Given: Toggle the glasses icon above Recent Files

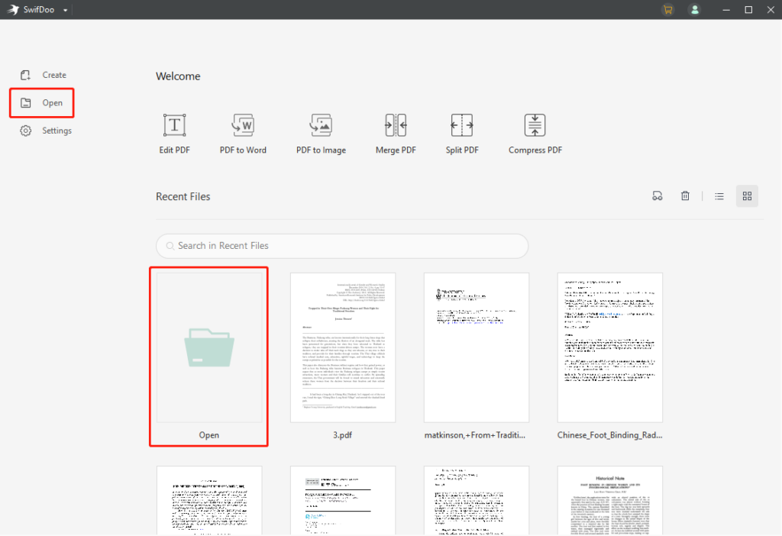Looking at the screenshot, I should click(658, 195).
